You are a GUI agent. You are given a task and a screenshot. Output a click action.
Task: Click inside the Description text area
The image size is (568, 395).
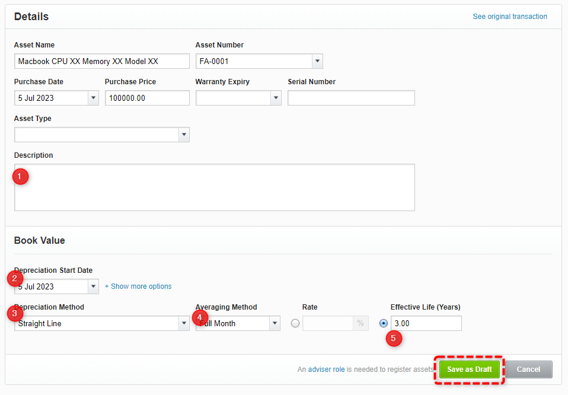[215, 187]
